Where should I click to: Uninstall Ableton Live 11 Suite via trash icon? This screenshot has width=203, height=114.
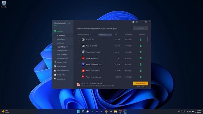pyautogui.click(x=141, y=52)
